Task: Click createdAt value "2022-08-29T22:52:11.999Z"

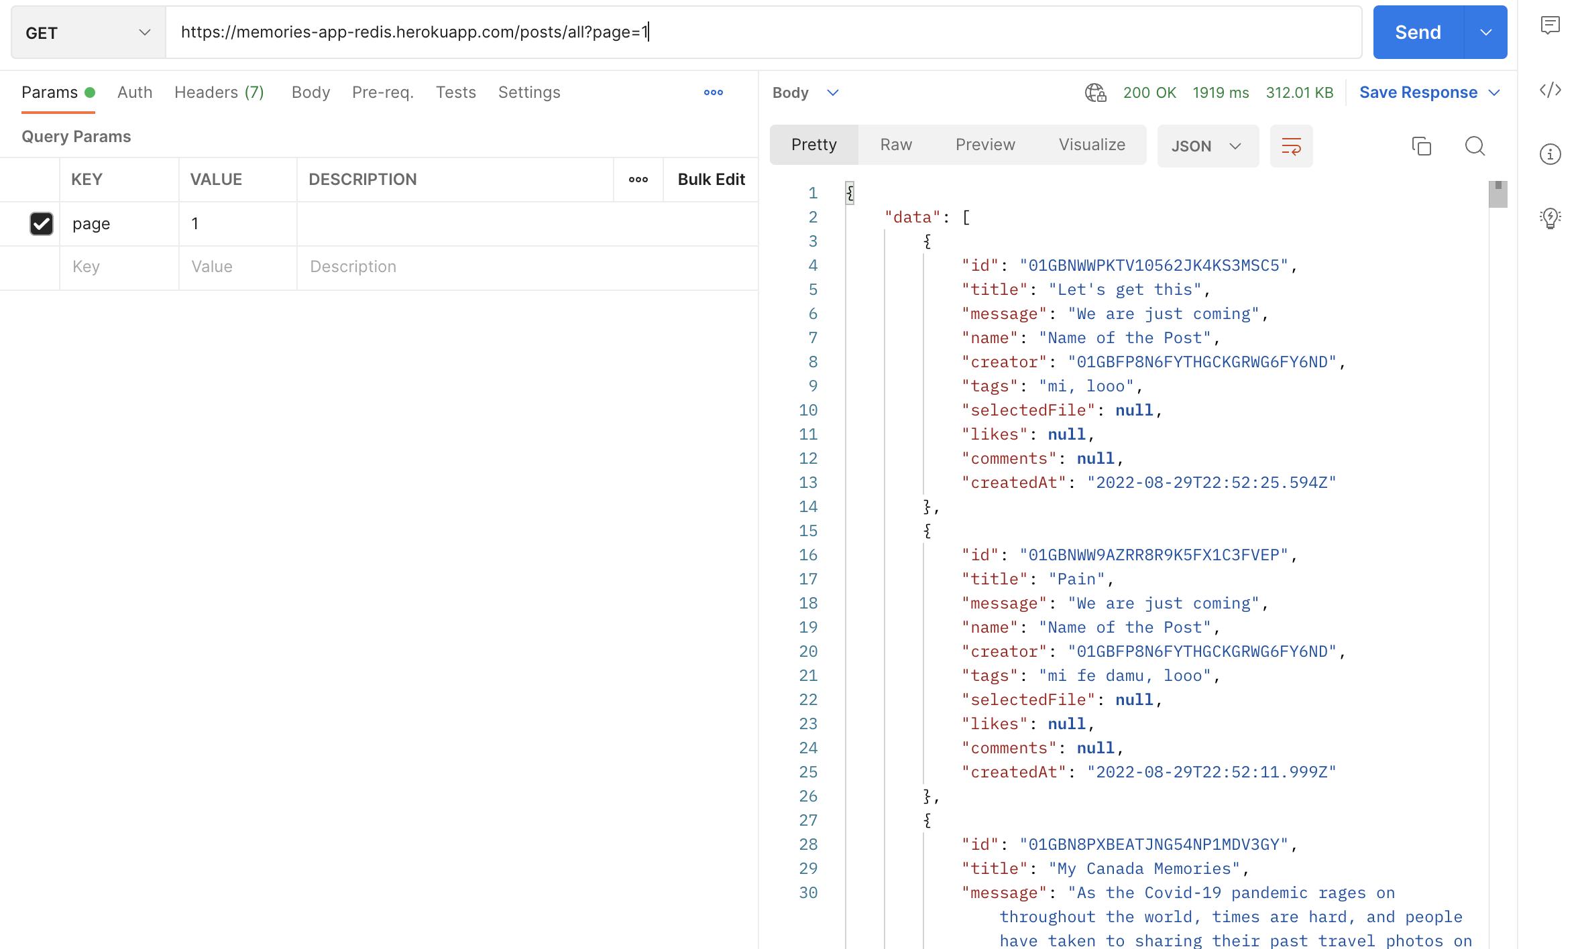Action: coord(1211,772)
